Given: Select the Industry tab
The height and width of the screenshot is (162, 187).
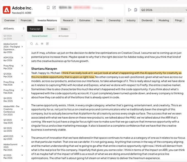Looking at the screenshot, I should pos(131,20).
